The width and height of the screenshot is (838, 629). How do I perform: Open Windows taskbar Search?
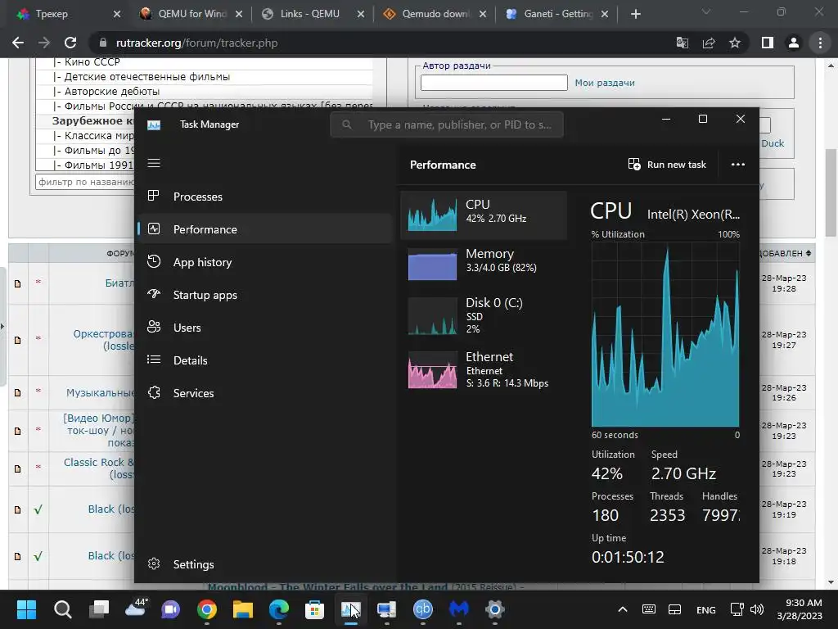pos(62,609)
